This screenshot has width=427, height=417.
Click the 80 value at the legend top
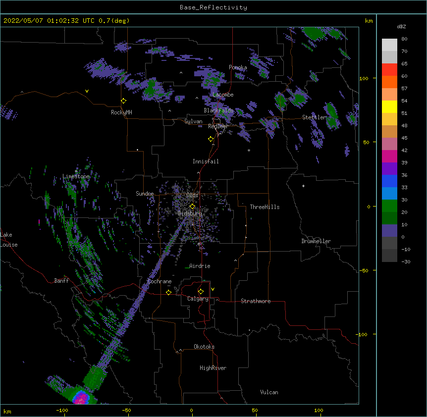[404, 39]
